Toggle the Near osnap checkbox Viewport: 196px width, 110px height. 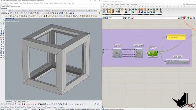coord(6,107)
